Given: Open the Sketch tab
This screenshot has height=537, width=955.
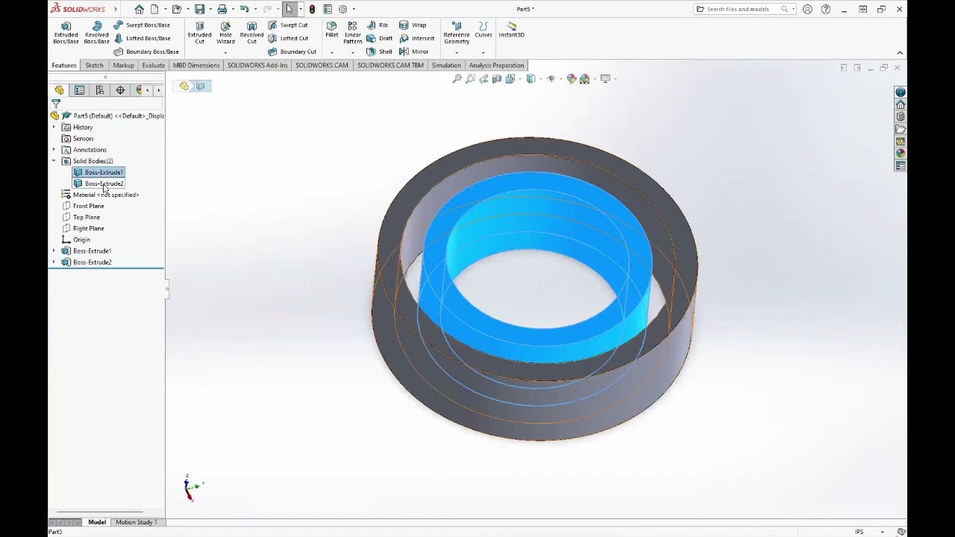Looking at the screenshot, I should pos(94,66).
